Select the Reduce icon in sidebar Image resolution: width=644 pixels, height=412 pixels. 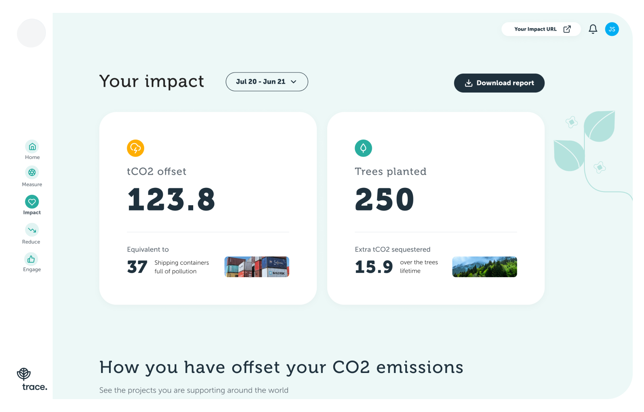32,230
